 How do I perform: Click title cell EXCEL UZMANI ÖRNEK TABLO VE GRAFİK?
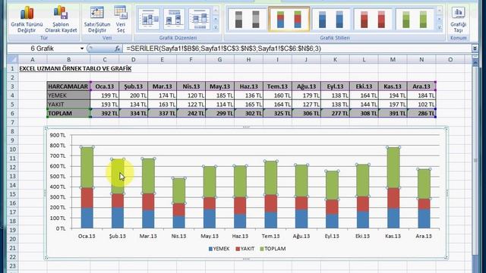pos(75,68)
